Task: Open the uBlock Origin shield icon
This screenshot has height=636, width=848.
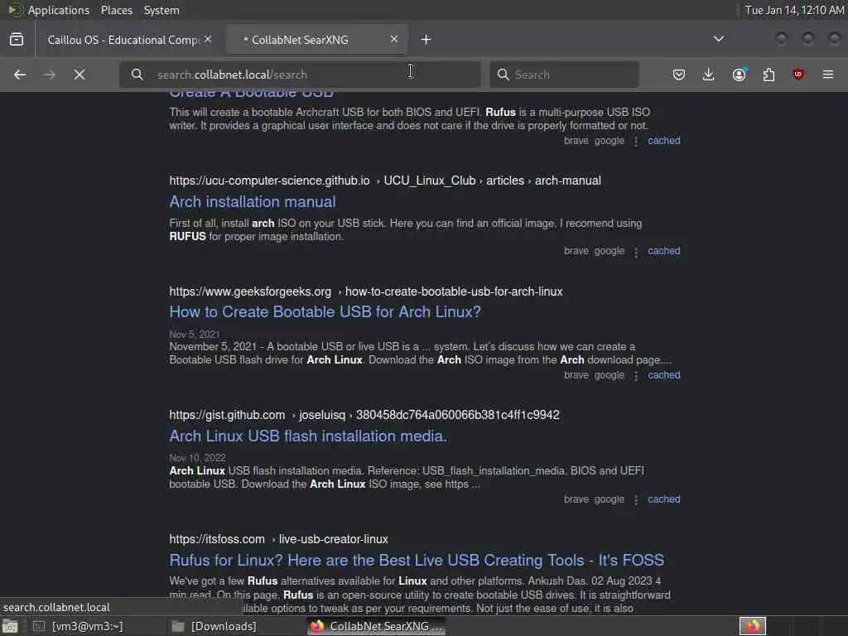Action: [797, 75]
